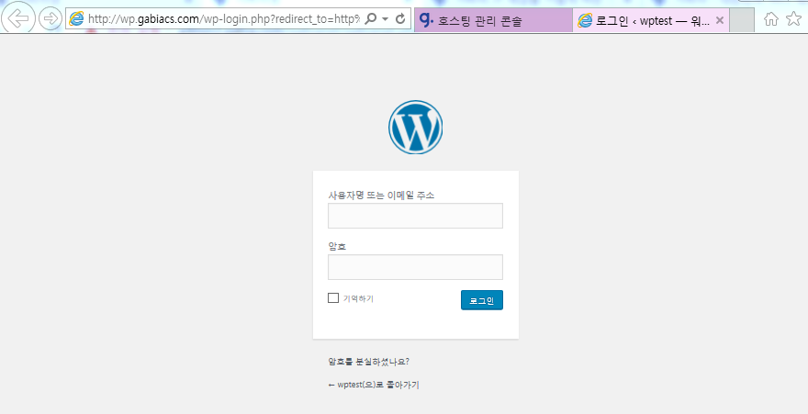The image size is (808, 414).
Task: Focus the 사용자명 또는 이메일 주소 field
Action: (x=415, y=216)
